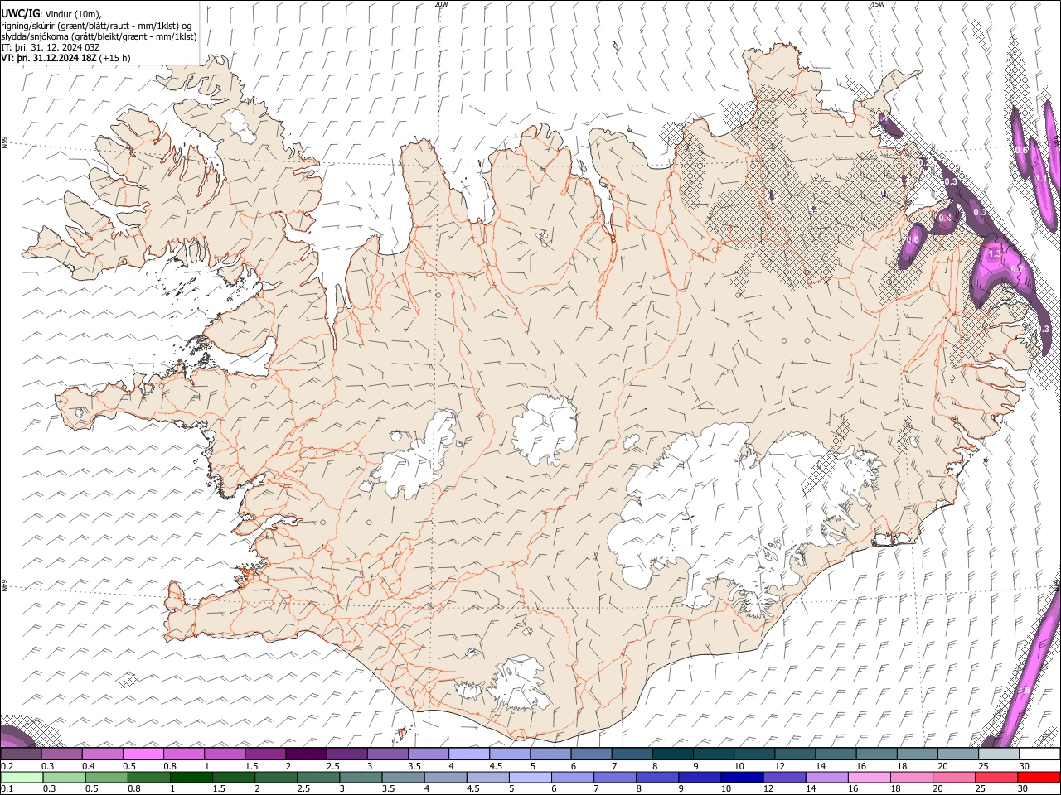Select the bright red rain swatch labeled 30

click(x=1039, y=777)
